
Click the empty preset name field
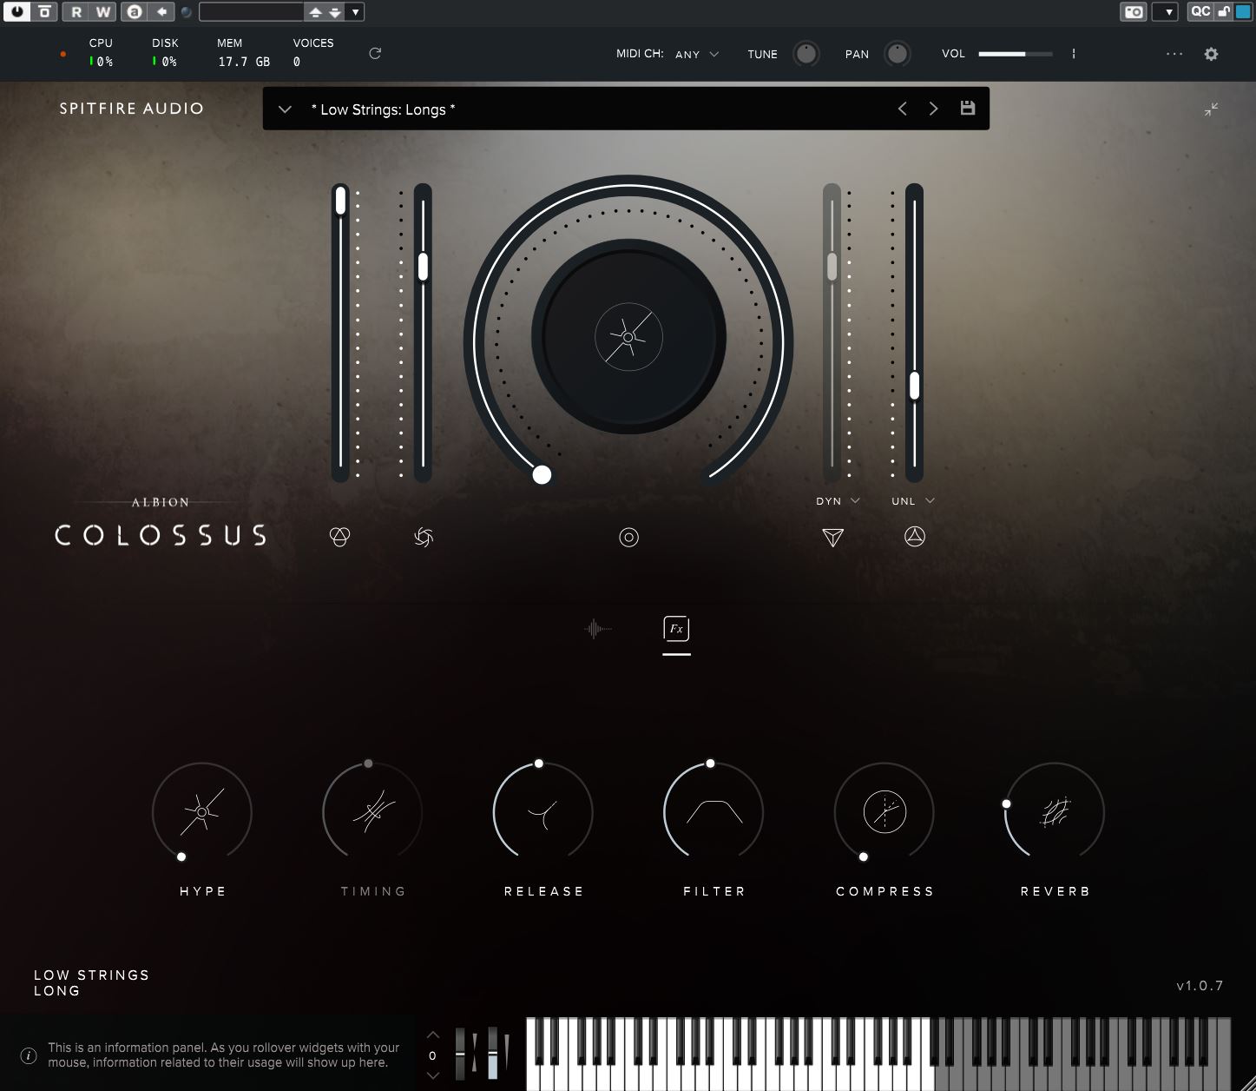[251, 11]
